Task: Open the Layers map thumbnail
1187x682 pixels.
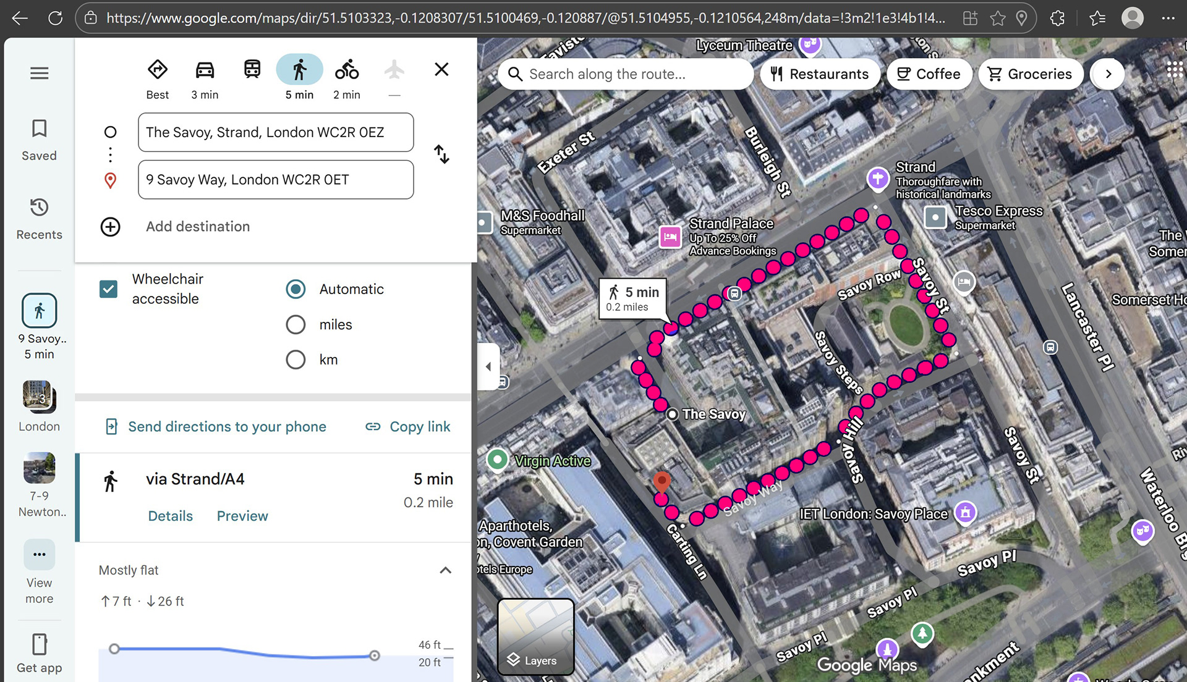Action: point(535,636)
